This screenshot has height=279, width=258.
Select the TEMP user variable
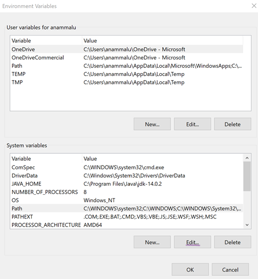[127, 74]
